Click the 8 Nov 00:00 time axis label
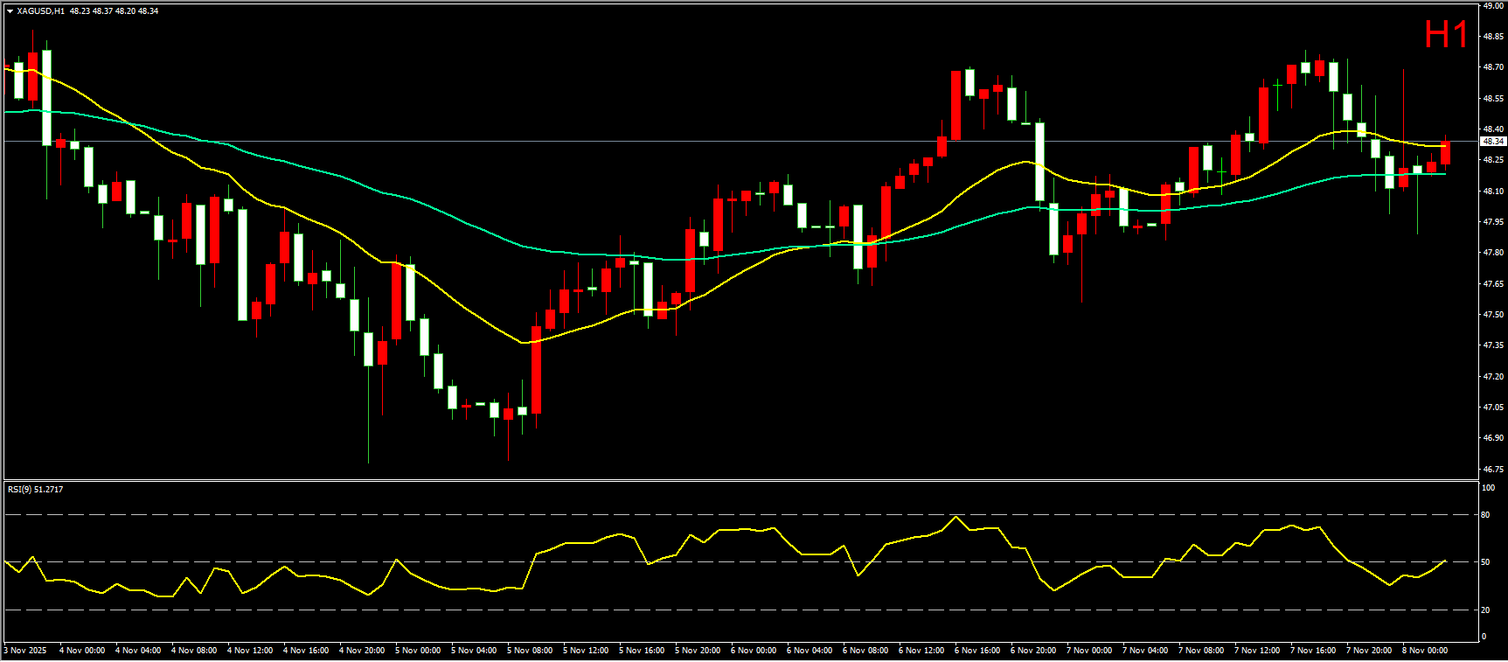 point(1425,650)
